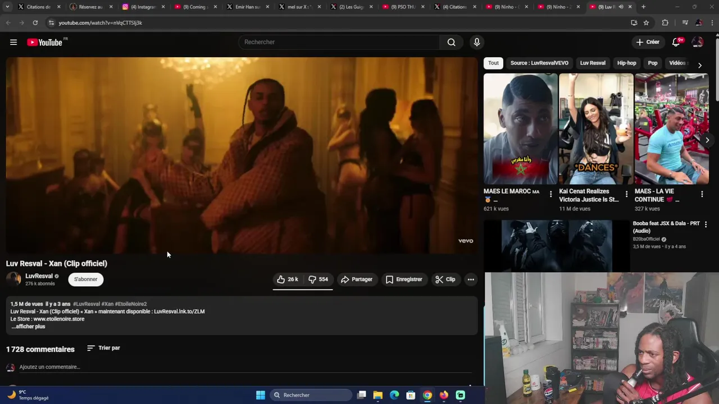The width and height of the screenshot is (719, 404).
Task: Open a new browser tab
Action: pos(643,7)
